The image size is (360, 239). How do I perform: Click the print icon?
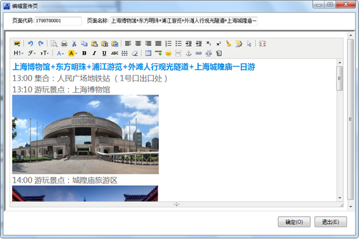click(64, 43)
